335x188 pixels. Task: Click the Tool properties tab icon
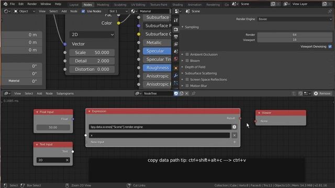176,20
